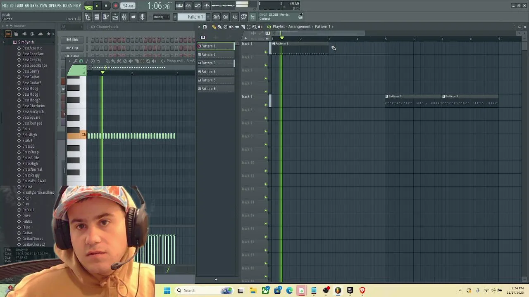The image size is (529, 297).
Task: Open pattern selector arrow left of Pattern 1
Action: pyautogui.click(x=175, y=17)
